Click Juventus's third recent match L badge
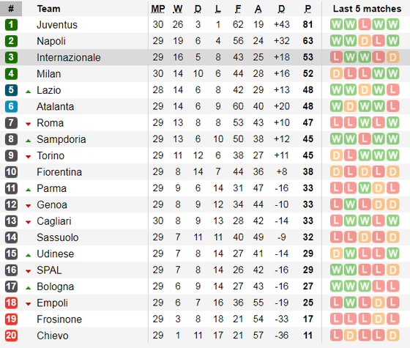The image size is (410, 348). coord(365,25)
